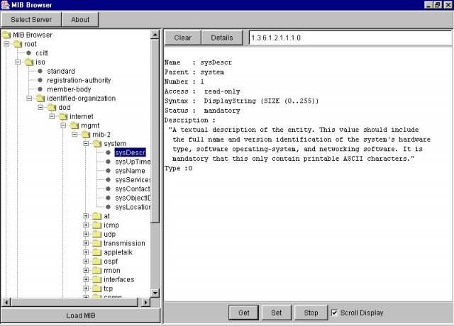
Task: Collapse the system tree node
Action: (x=86, y=143)
